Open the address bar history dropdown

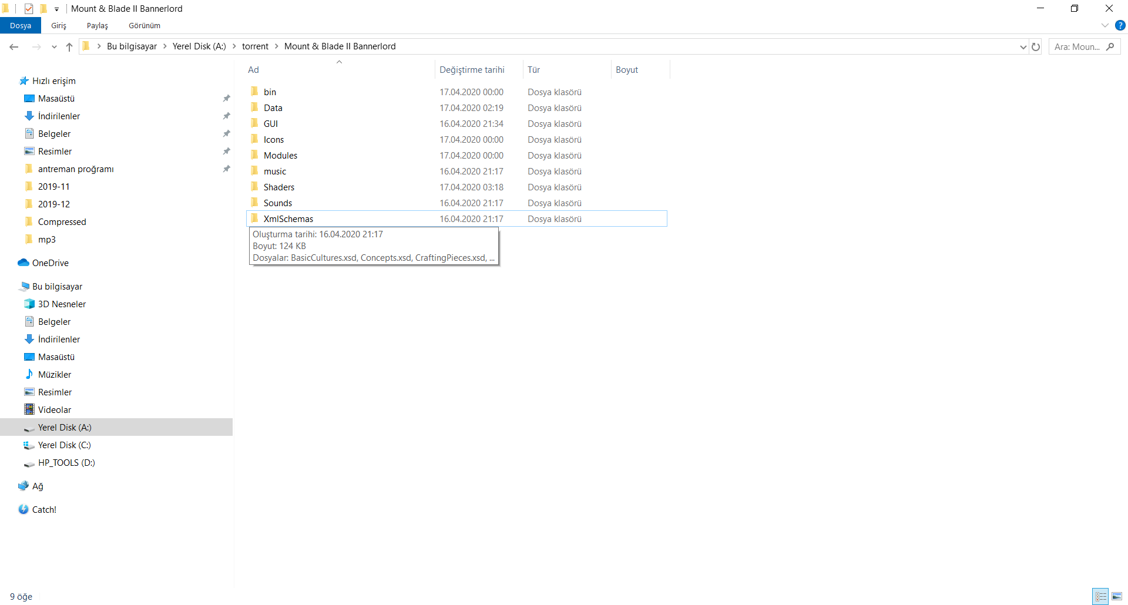click(1023, 47)
